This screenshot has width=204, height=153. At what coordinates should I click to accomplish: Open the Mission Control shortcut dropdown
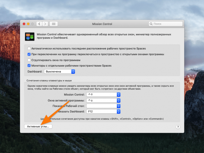(x=103, y=95)
